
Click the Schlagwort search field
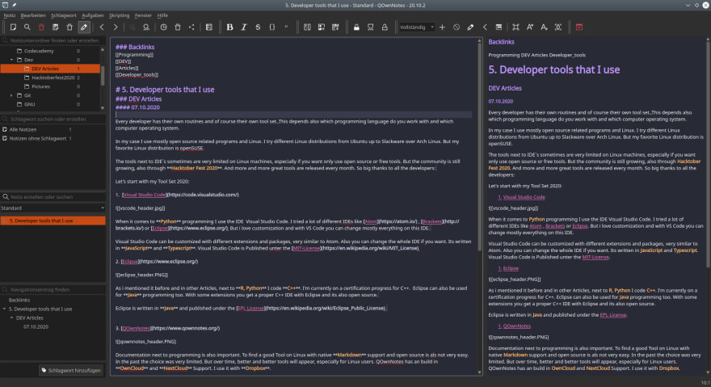tap(53, 120)
